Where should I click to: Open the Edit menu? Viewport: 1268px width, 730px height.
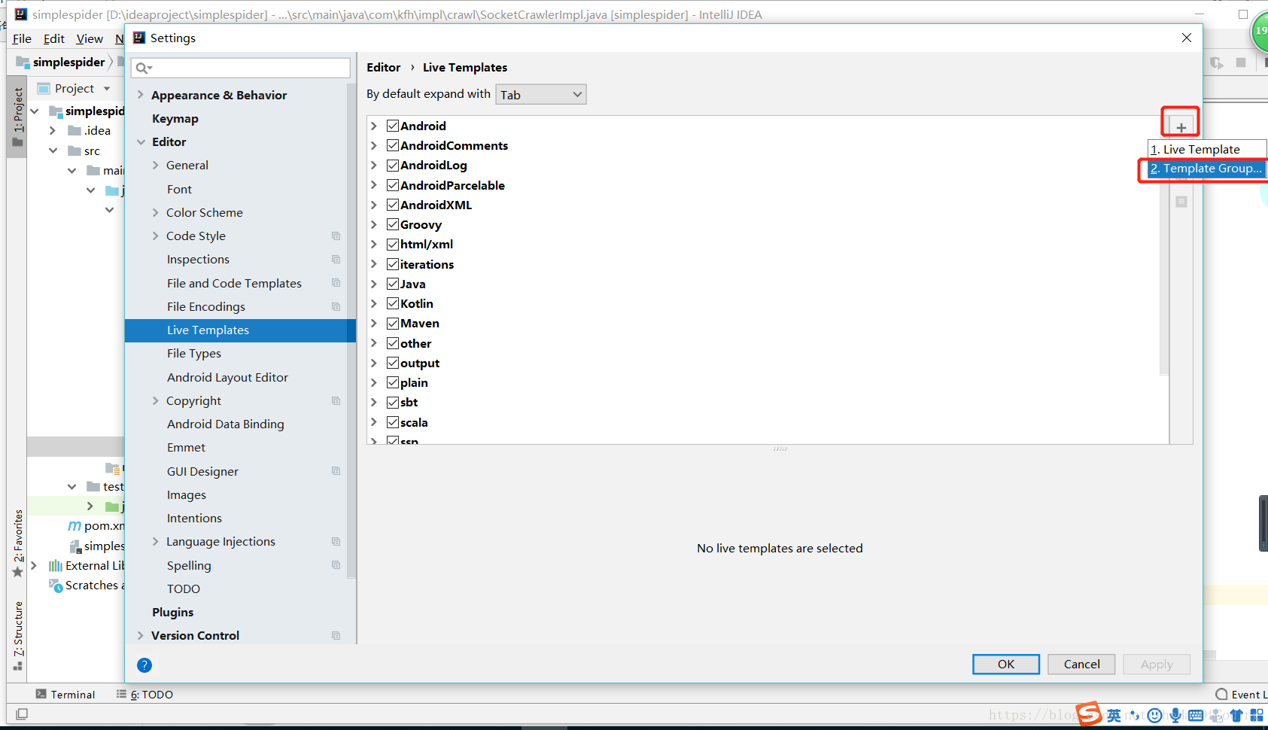point(54,38)
